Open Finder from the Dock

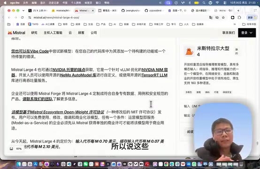click(x=19, y=164)
